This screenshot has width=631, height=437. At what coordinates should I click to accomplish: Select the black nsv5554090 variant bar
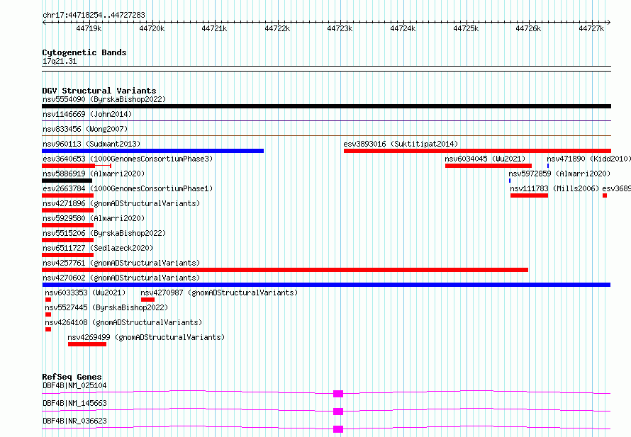326,106
